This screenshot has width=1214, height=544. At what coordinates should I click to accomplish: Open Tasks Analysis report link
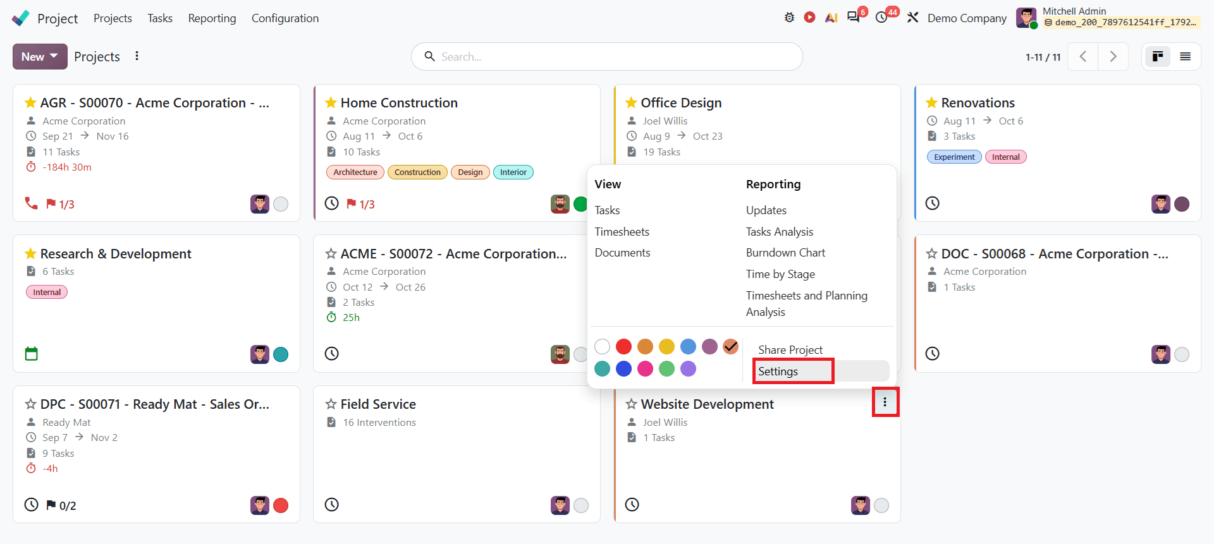(x=780, y=232)
